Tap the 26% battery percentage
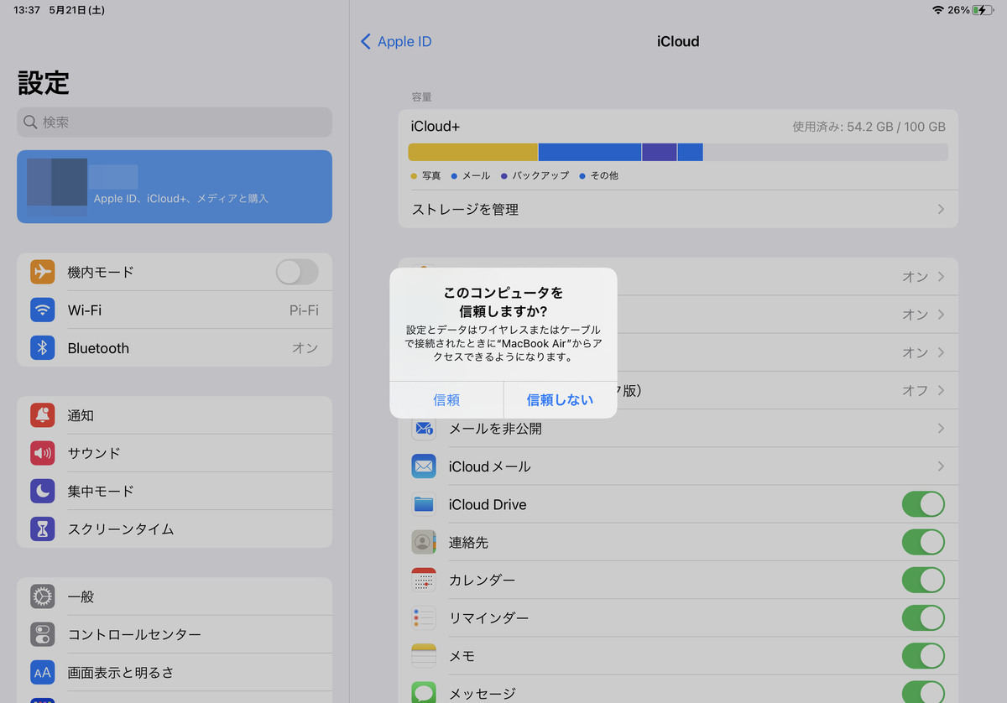The width and height of the screenshot is (1007, 703). (958, 10)
